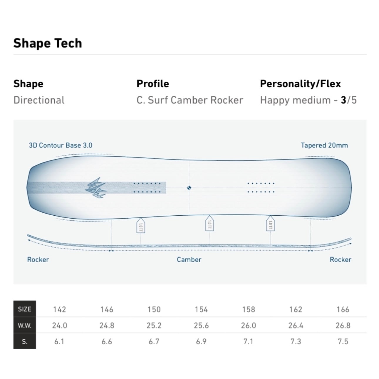Click the Profile column heading
This screenshot has width=379, height=379.
[153, 84]
